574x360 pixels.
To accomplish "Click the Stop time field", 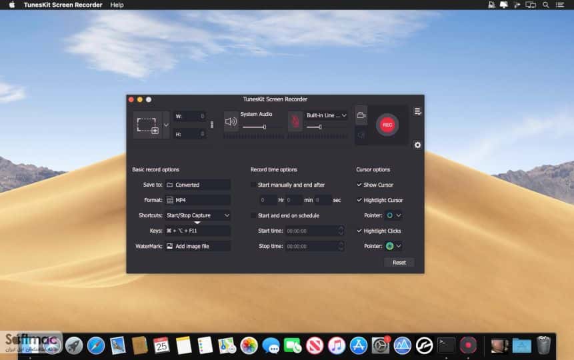I will click(311, 246).
